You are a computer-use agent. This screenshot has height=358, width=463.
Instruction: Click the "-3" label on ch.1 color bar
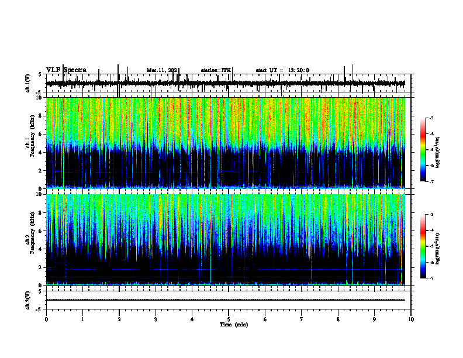(x=431, y=118)
